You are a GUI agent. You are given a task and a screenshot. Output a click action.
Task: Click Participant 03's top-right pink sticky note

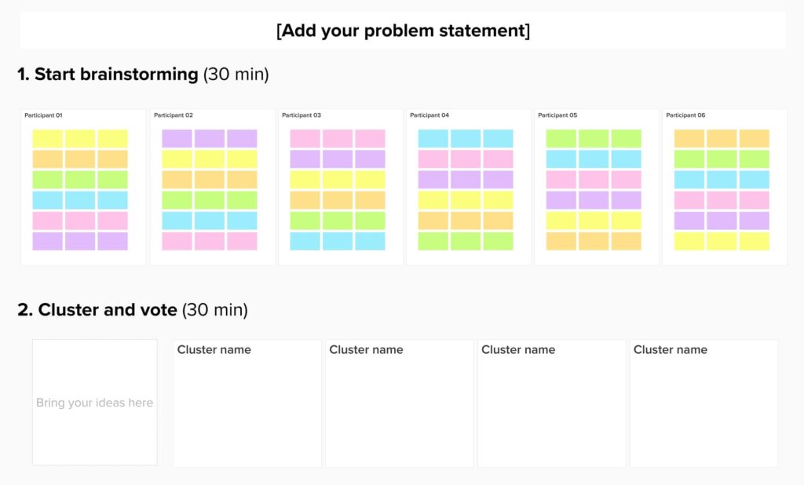point(370,139)
